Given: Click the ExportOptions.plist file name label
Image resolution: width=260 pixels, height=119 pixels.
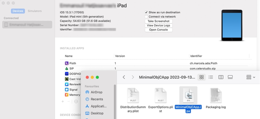Looking at the screenshot, I should 161,109.
